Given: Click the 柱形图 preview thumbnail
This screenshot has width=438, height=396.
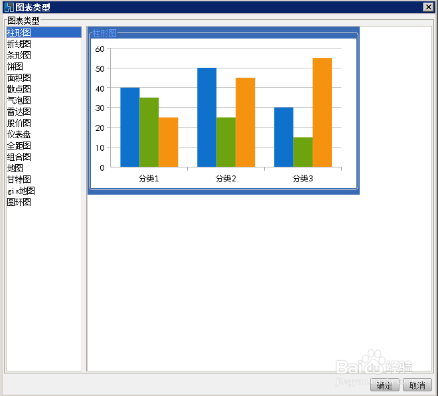Looking at the screenshot, I should click(224, 111).
